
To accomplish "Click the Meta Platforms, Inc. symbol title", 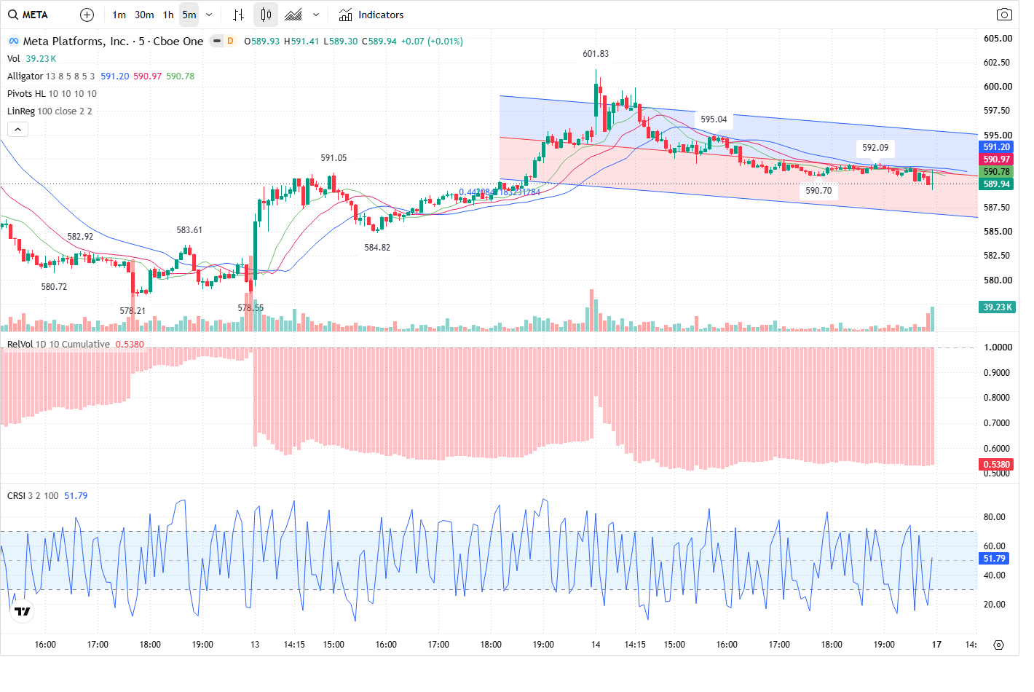I will [x=113, y=42].
